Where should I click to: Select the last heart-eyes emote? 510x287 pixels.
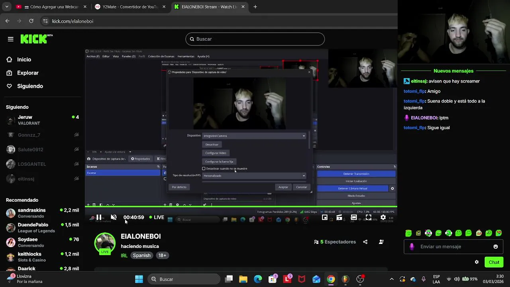coord(499,233)
